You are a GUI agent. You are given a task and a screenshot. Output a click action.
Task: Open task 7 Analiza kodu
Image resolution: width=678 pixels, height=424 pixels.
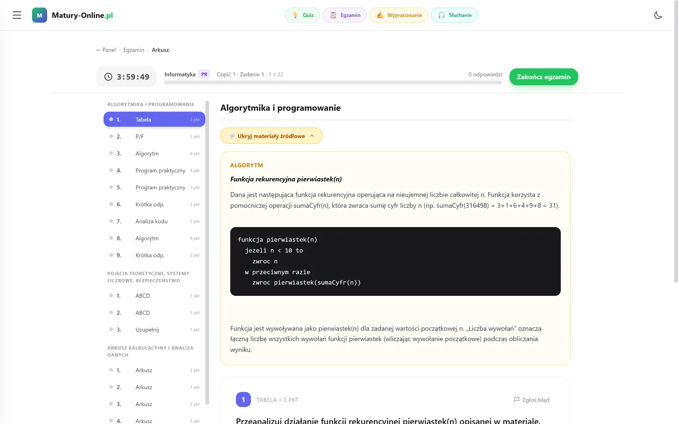(154, 221)
